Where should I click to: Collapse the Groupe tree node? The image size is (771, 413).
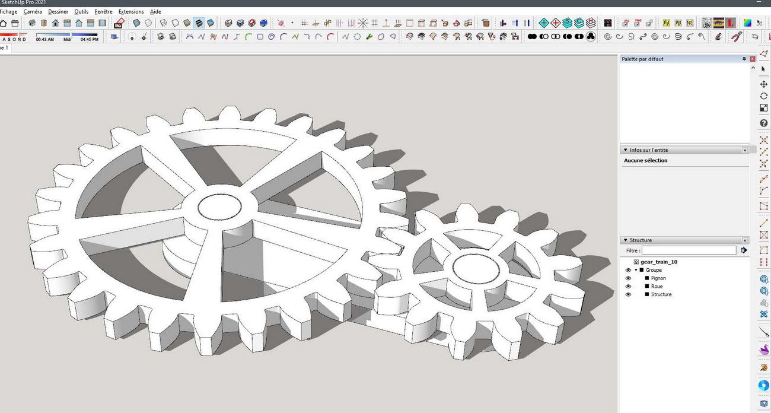coord(636,270)
